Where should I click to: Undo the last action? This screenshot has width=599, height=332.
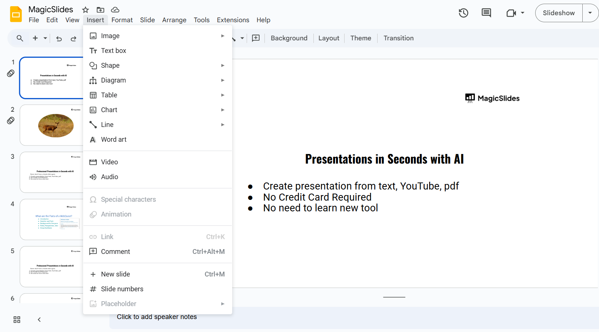click(x=59, y=38)
